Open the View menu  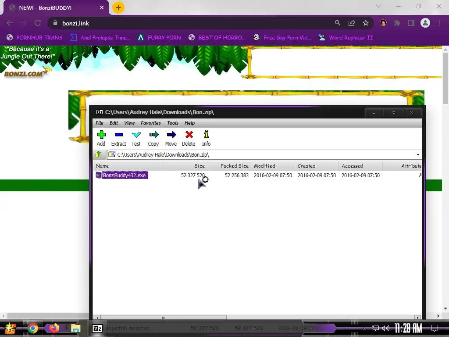coord(129,123)
